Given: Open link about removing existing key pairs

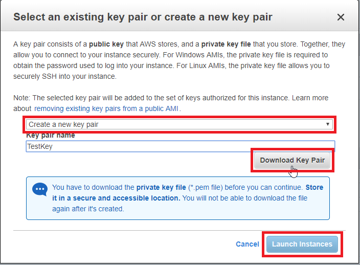Looking at the screenshot, I should coord(106,108).
